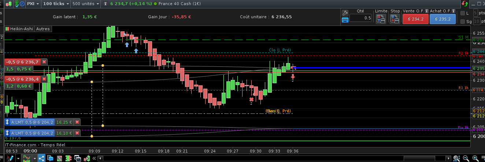The width and height of the screenshot is (485, 162).
Task: Open the order list icon in bottom toolbar
Action: click(59, 158)
